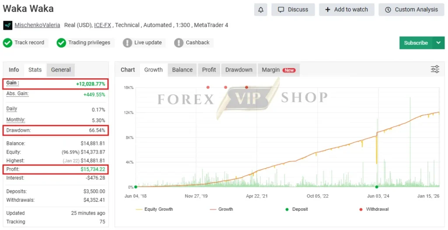The height and width of the screenshot is (230, 448).
Task: Open chart settings sliders icon
Action: 435,69
